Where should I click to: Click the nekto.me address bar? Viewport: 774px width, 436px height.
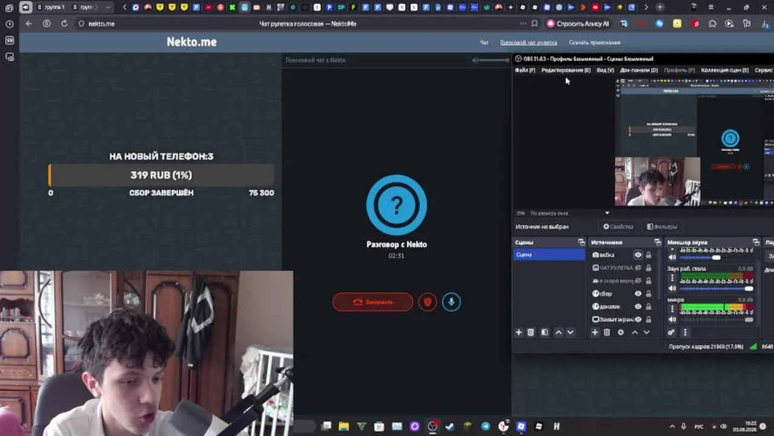point(101,24)
